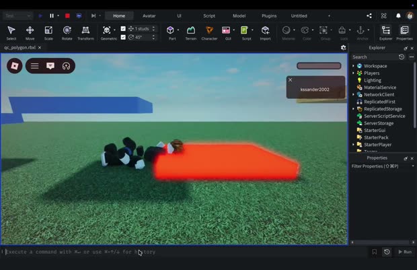Click the command bar bookmark icon
Viewport: 417px width, 270px height.
point(375,252)
